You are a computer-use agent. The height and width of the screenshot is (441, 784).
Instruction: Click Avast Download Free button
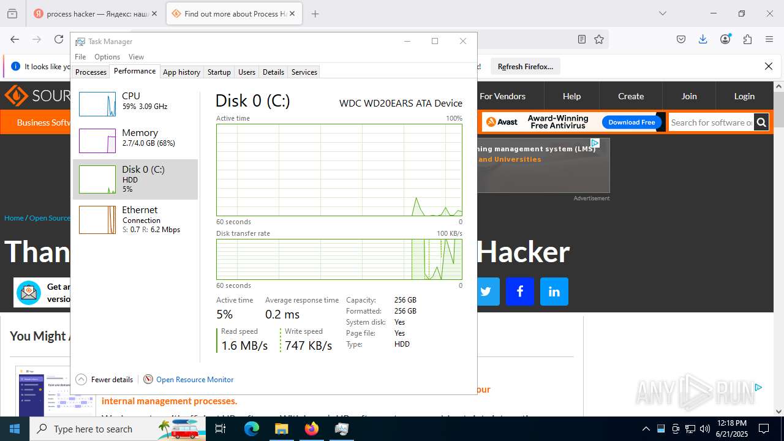pyautogui.click(x=631, y=123)
